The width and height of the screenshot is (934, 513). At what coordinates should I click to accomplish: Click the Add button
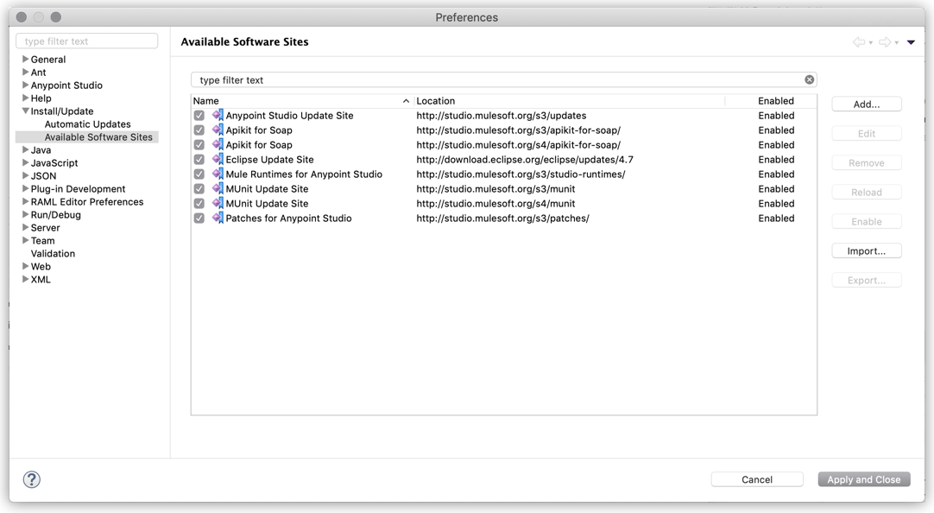866,104
